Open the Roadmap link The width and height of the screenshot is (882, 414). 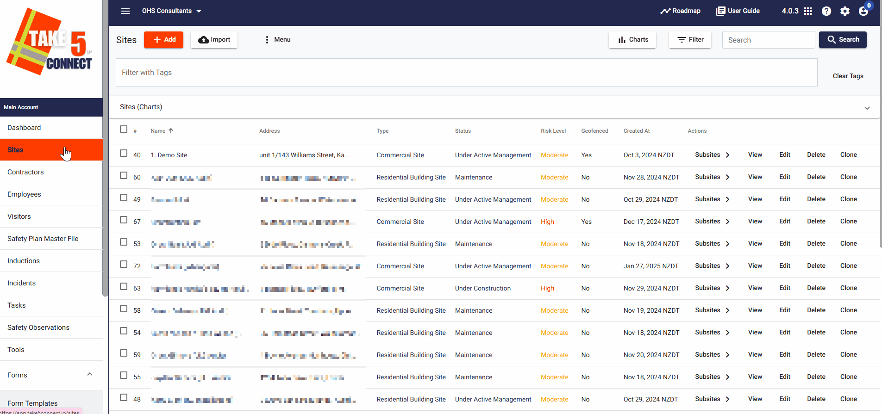pos(680,11)
